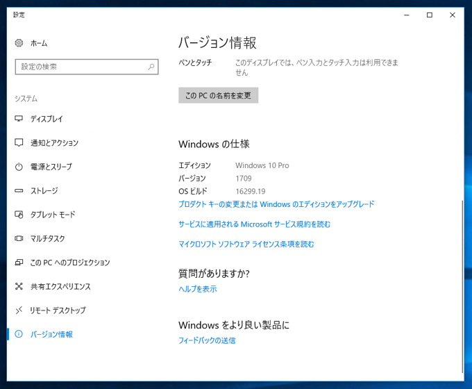Close the 設定 window
The height and width of the screenshot is (389, 472).
(x=453, y=15)
